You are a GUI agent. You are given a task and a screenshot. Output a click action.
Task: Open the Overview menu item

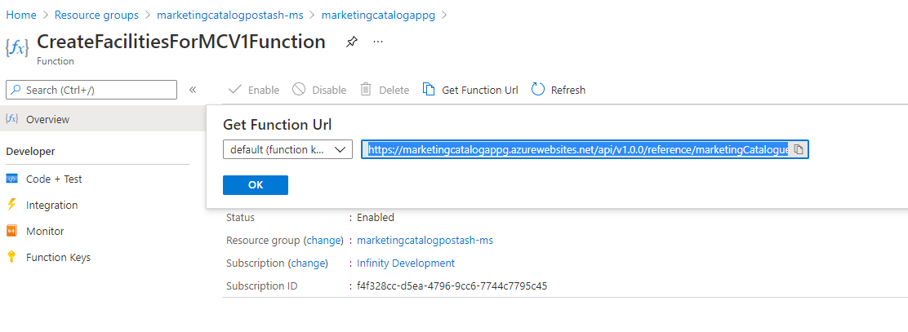47,119
